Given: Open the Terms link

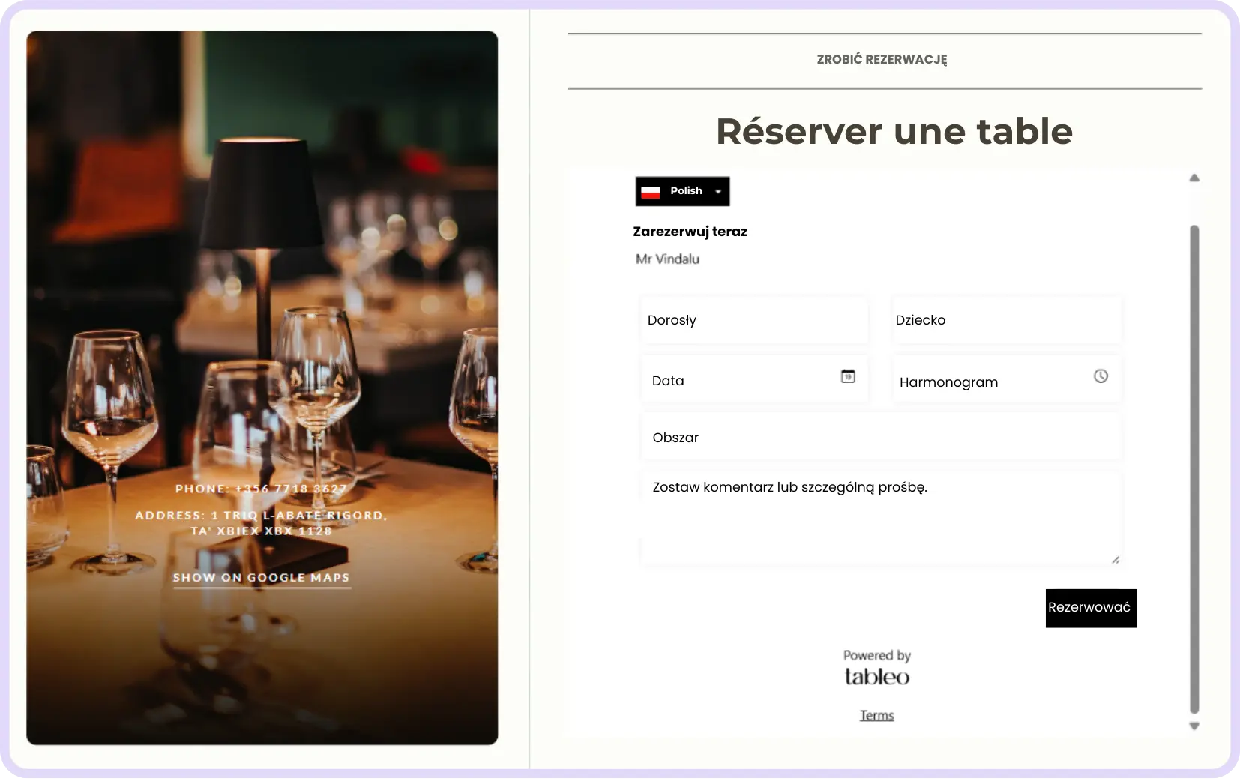Looking at the screenshot, I should pos(877,715).
